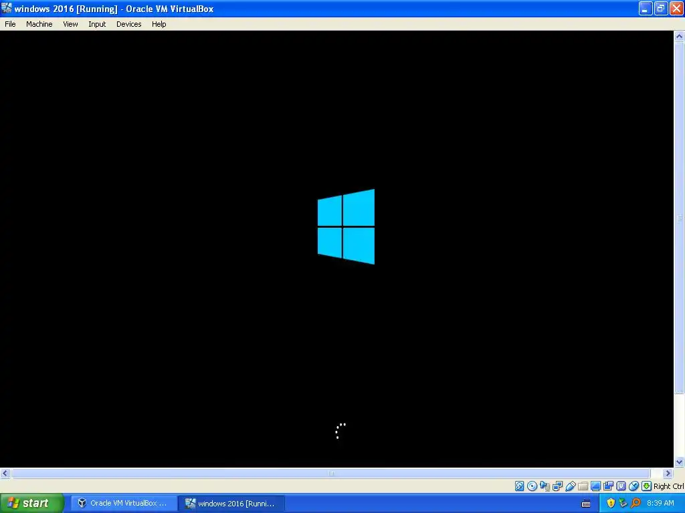This screenshot has width=685, height=513.
Task: Restore down the VirtualBox VM window
Action: point(661,8)
